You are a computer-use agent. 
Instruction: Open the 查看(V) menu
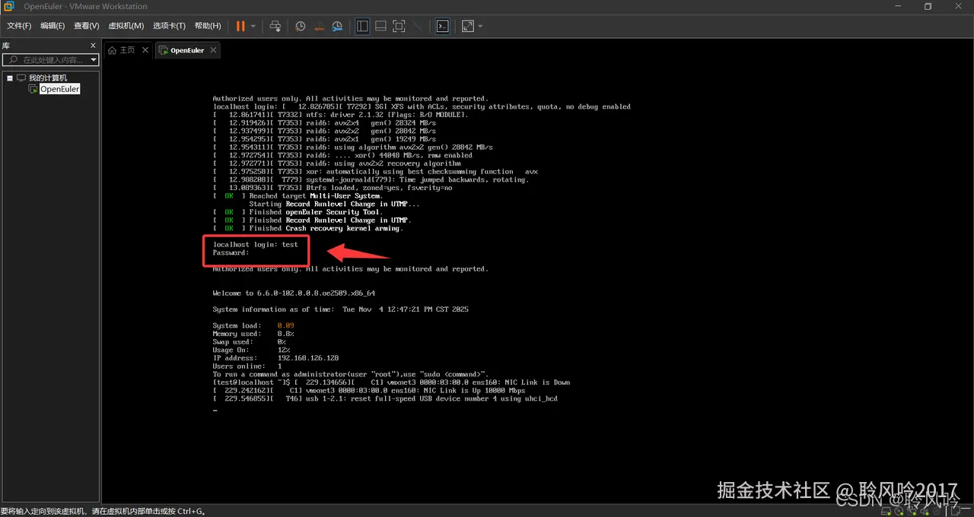click(x=86, y=26)
